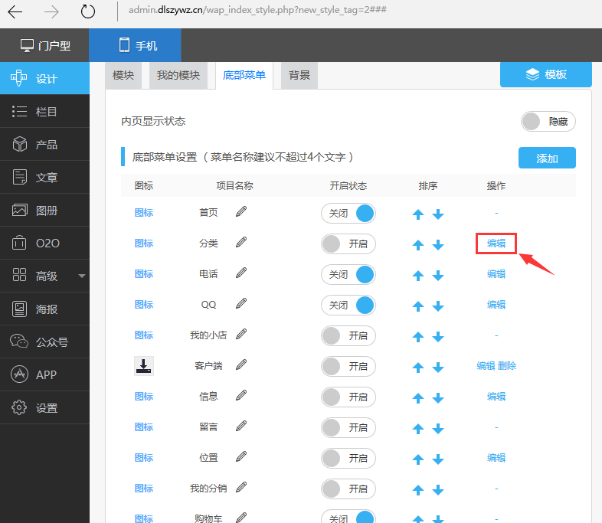Open O2O in the sidebar
The width and height of the screenshot is (602, 523).
click(44, 244)
